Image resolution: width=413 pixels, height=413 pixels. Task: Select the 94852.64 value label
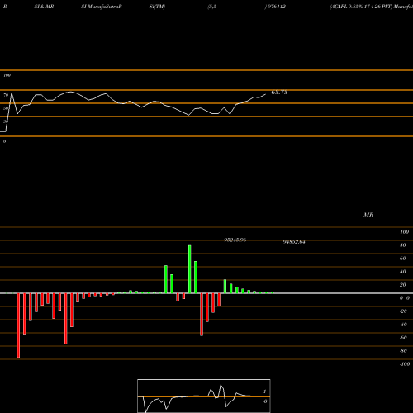tap(294, 242)
